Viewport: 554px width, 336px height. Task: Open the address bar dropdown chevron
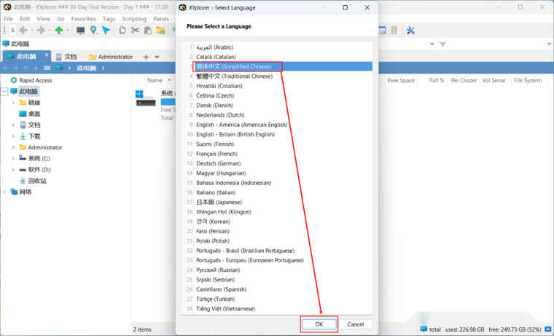pyautogui.click(x=432, y=44)
